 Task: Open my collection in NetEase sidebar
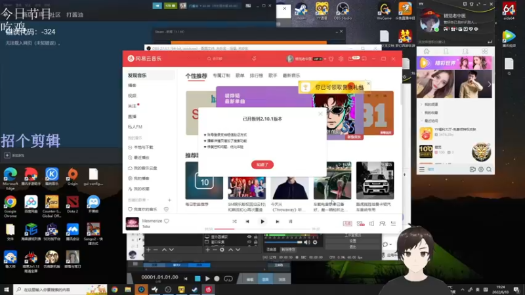(x=138, y=189)
